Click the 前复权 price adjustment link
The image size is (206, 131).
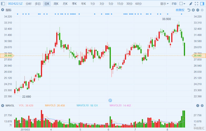coord(180,10)
